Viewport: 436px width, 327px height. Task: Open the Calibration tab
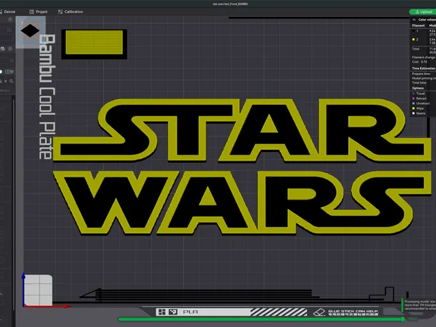(x=70, y=12)
